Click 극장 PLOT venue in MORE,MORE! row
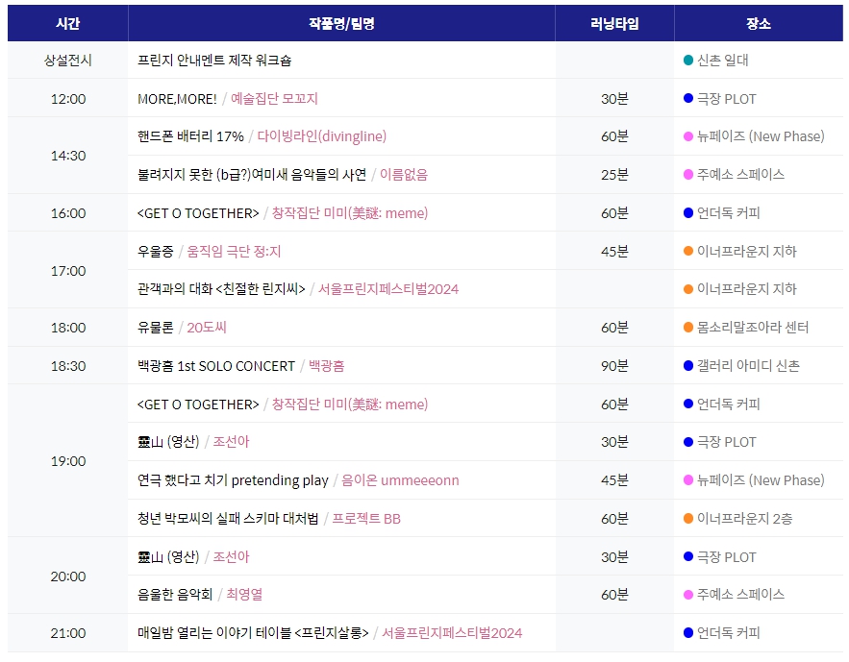Screen dimensions: 849x662 (726, 98)
